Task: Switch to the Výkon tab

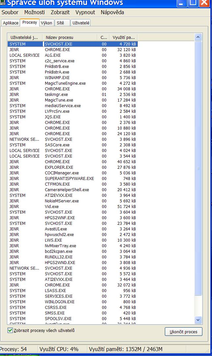Action: tap(46, 23)
